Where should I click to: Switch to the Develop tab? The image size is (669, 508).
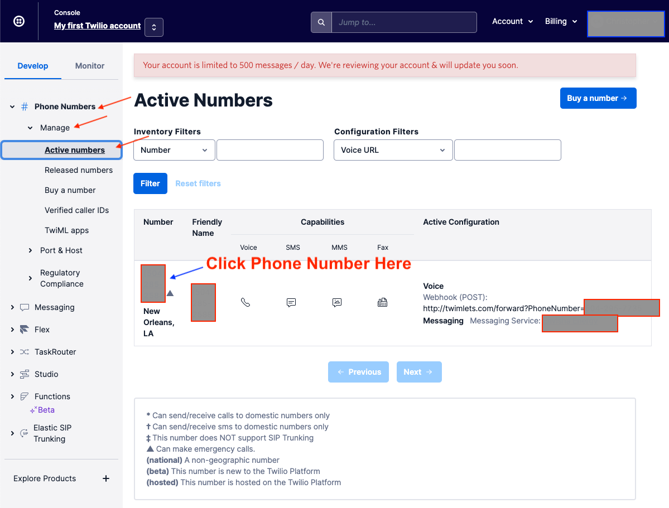point(33,66)
